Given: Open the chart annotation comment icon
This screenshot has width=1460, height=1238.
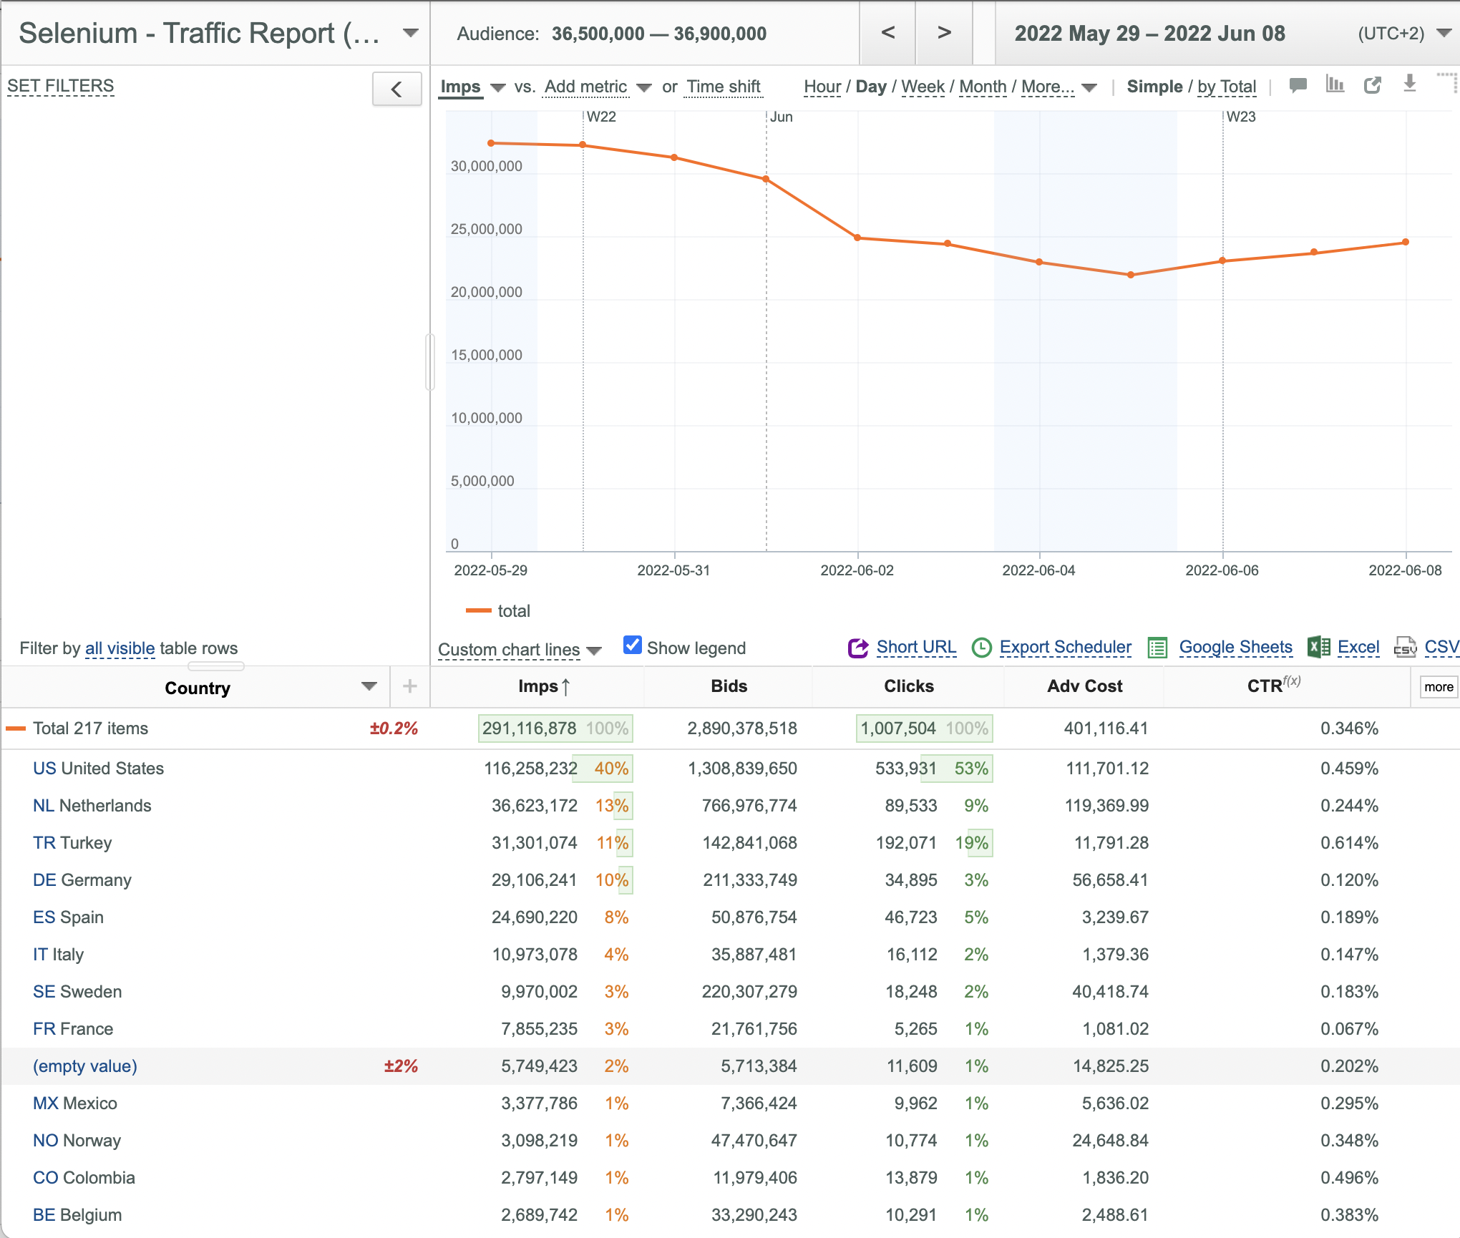Looking at the screenshot, I should (x=1298, y=86).
